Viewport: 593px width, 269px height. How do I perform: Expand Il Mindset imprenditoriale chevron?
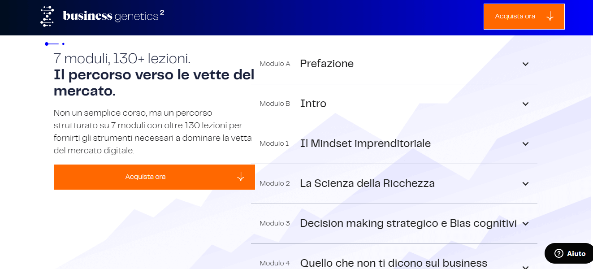(526, 144)
